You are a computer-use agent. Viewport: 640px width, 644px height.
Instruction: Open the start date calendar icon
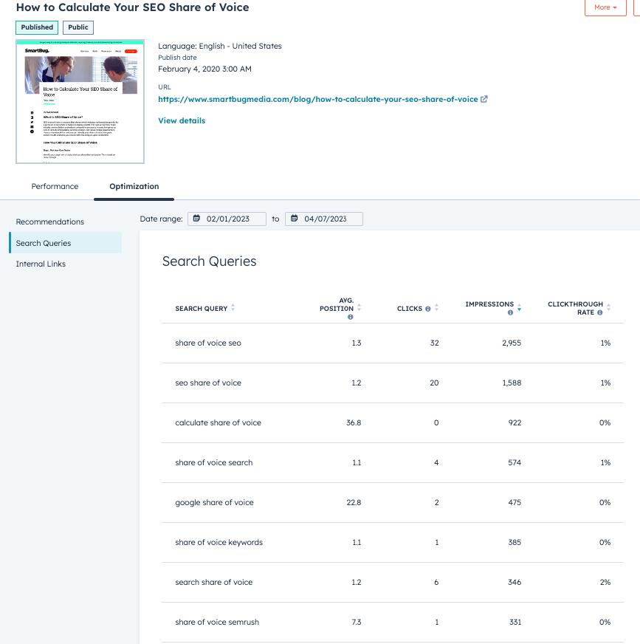[196, 219]
